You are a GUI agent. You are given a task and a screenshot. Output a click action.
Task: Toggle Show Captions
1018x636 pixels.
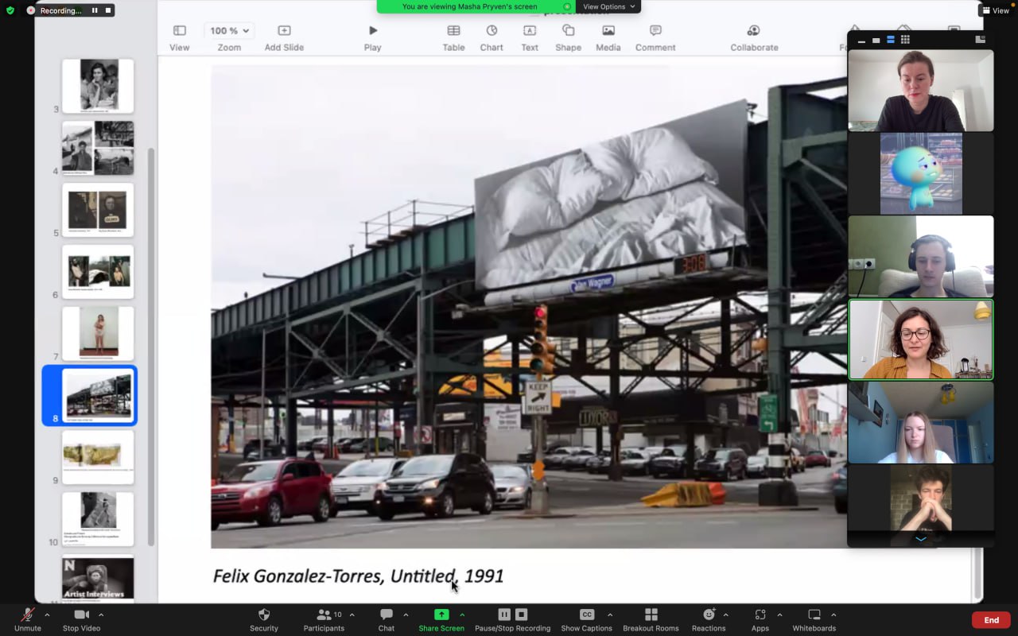pos(586,615)
